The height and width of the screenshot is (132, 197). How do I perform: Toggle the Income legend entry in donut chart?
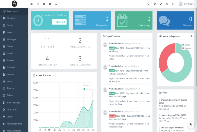tap(187, 45)
